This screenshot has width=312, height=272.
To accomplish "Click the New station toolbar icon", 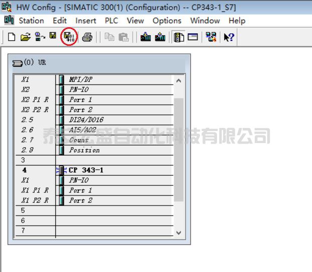I will (x=11, y=37).
